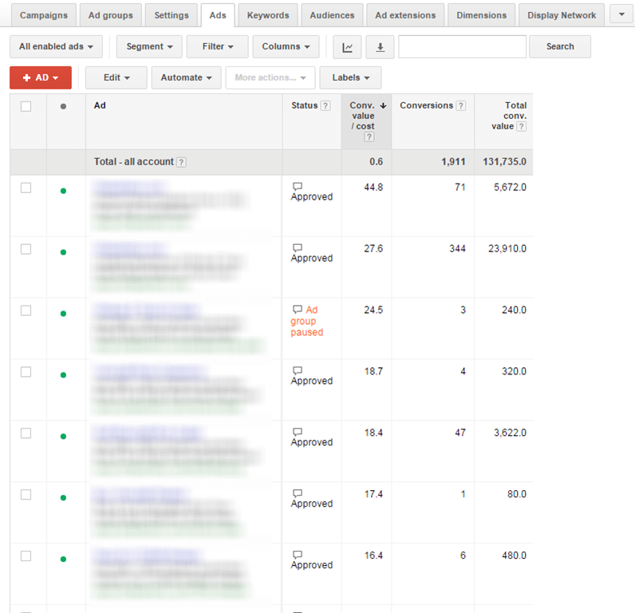Expand the Segment dropdown

(149, 47)
